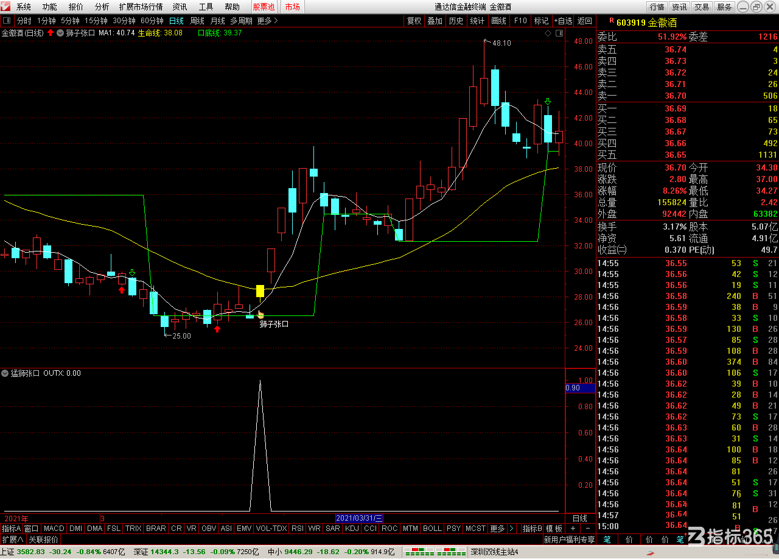Toggle 窗口 layout button
The height and width of the screenshot is (559, 779).
pyautogui.click(x=31, y=529)
